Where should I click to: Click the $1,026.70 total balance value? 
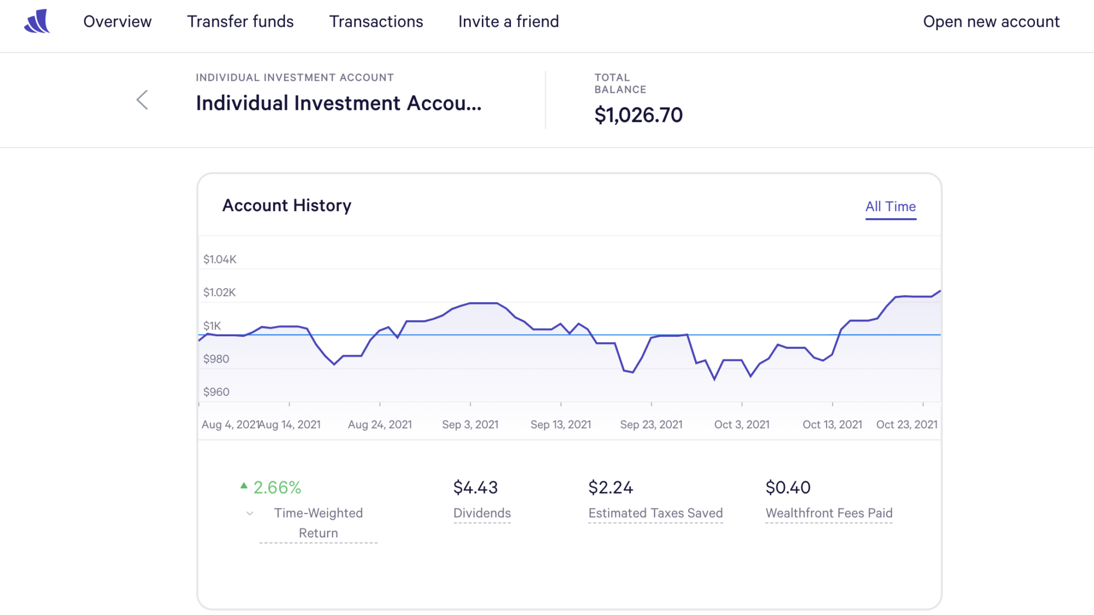tap(638, 115)
